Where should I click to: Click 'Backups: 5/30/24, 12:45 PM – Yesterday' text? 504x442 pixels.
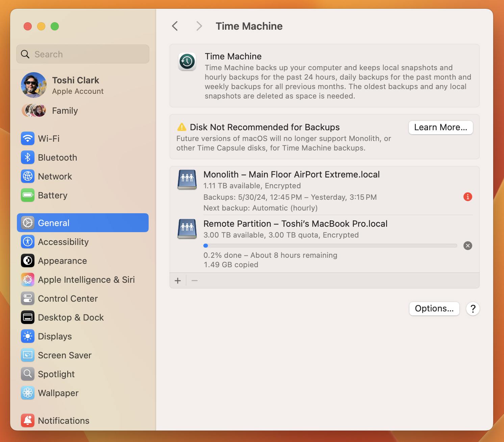(290, 197)
